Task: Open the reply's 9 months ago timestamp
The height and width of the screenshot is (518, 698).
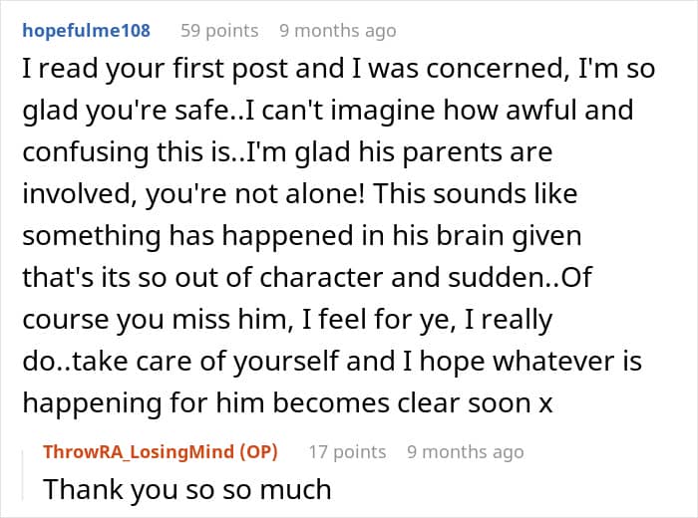Action: (466, 451)
